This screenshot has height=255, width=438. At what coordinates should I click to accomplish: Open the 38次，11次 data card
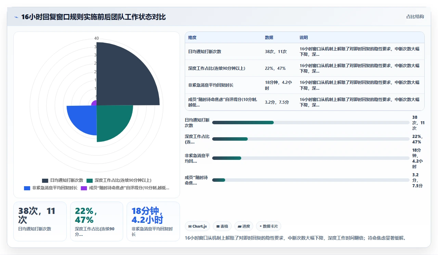click(40, 221)
